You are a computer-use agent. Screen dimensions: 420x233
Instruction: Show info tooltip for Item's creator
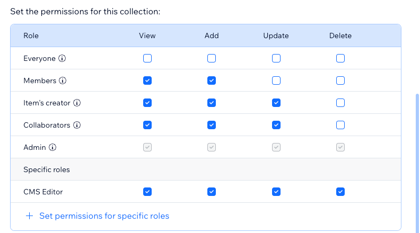[77, 103]
